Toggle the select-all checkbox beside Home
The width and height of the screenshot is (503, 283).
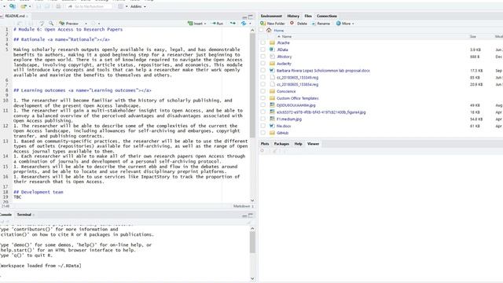[x=261, y=30]
